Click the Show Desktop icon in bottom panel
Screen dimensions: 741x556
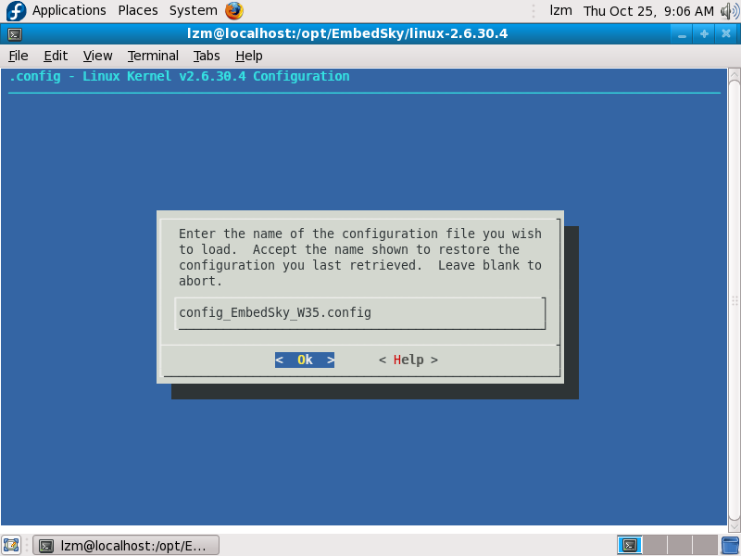coord(11,545)
